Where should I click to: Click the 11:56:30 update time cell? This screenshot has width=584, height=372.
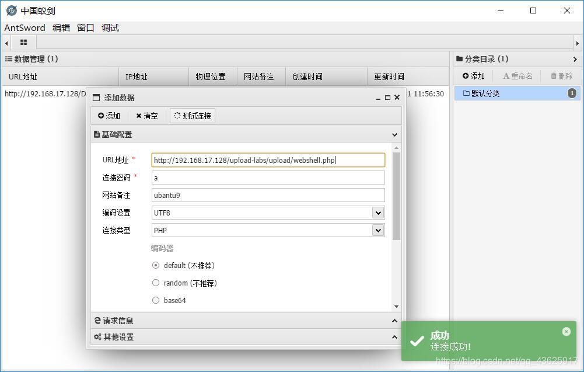coord(428,94)
